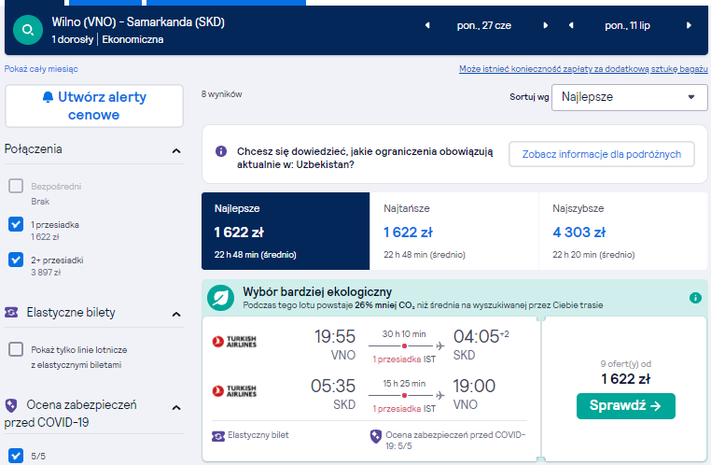711x465 pixels.
Task: Click Utwórz alerty cenowe button
Action: (x=94, y=106)
